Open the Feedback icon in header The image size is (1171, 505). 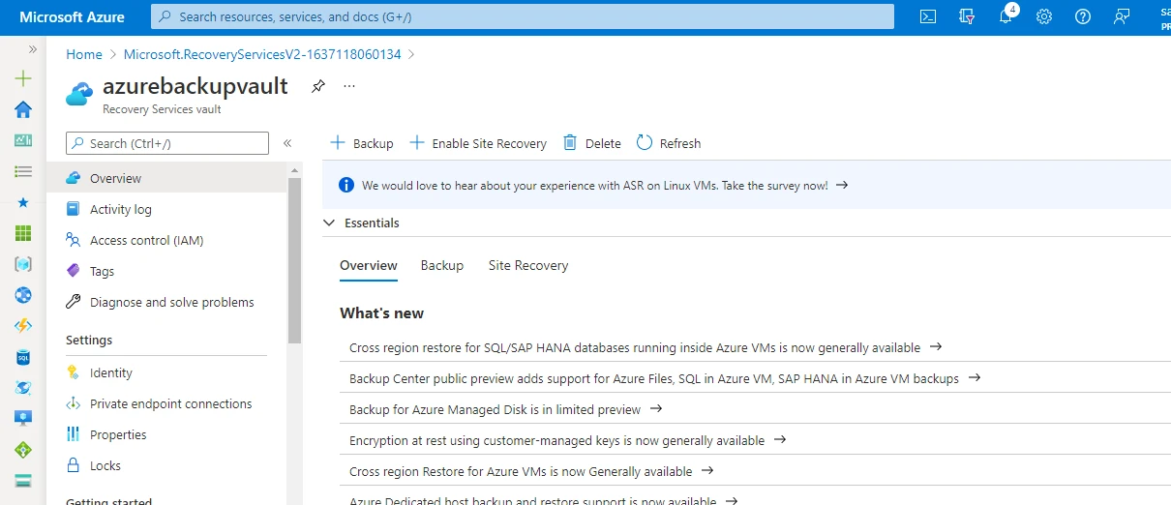(x=1122, y=16)
